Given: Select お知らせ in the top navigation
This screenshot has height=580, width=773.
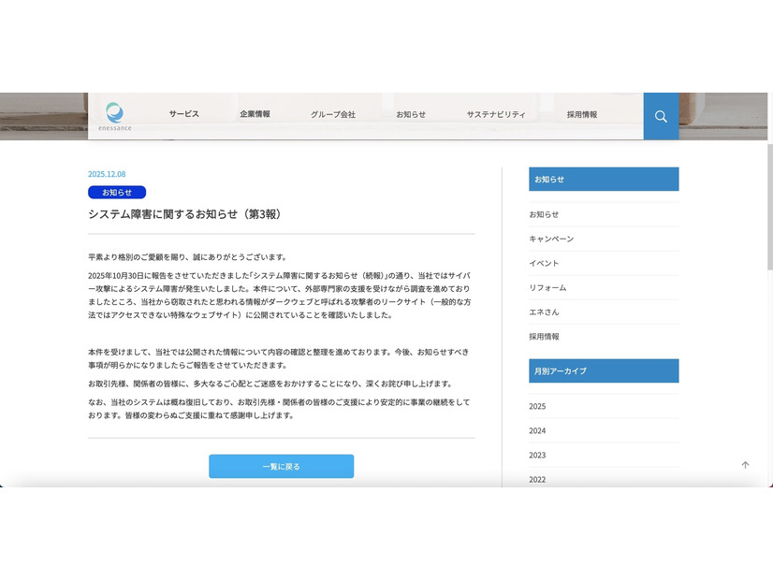Looking at the screenshot, I should 411,114.
